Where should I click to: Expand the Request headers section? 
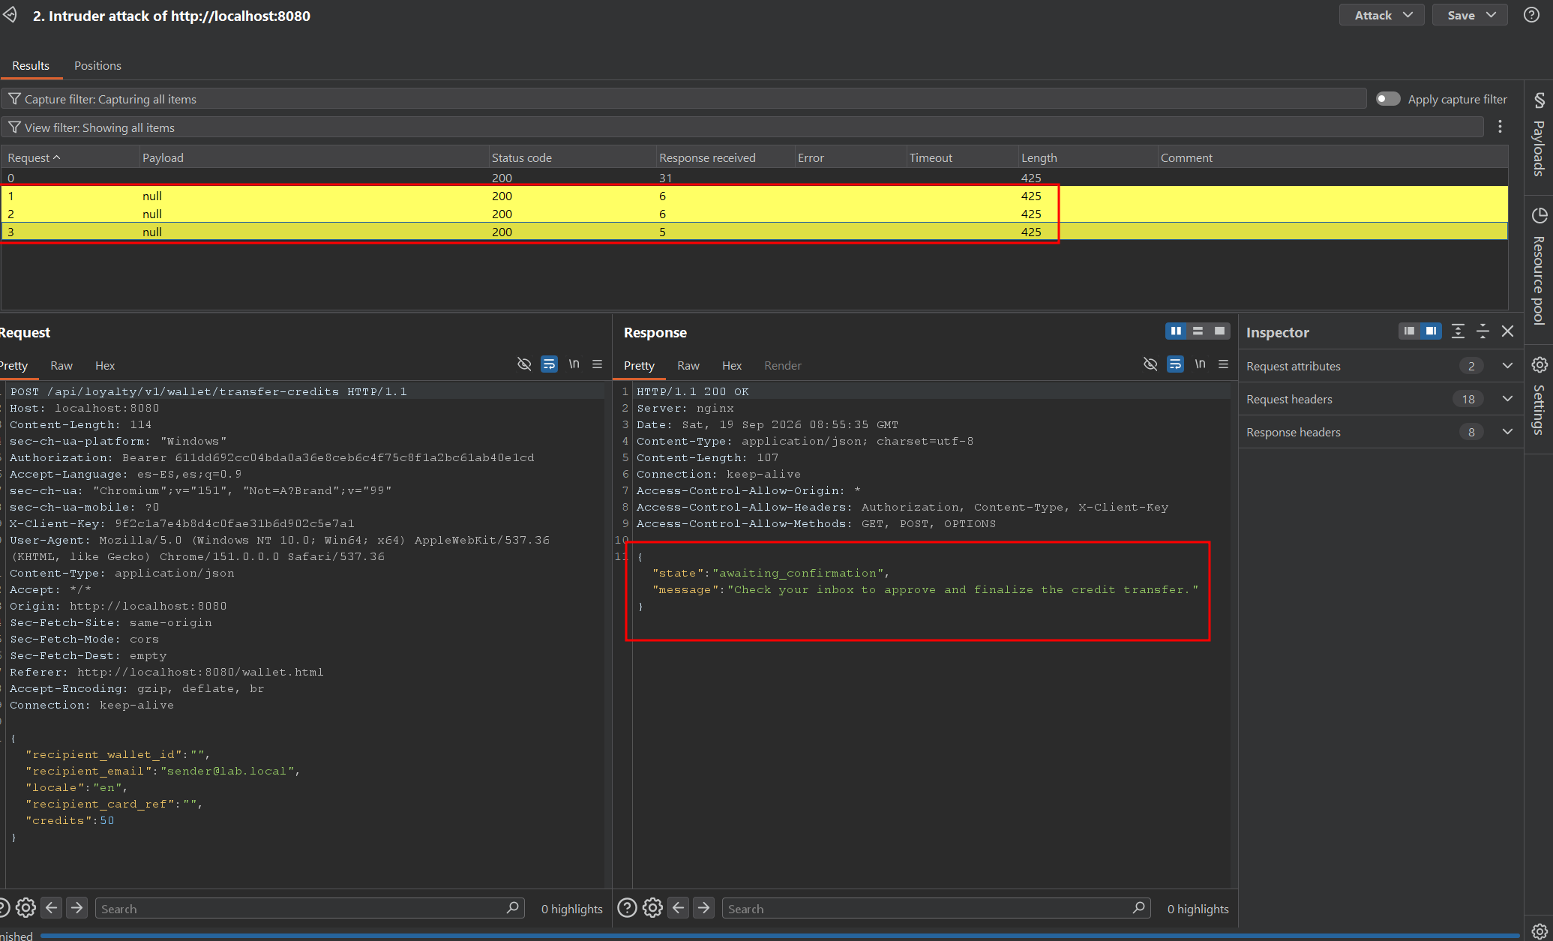click(1381, 399)
